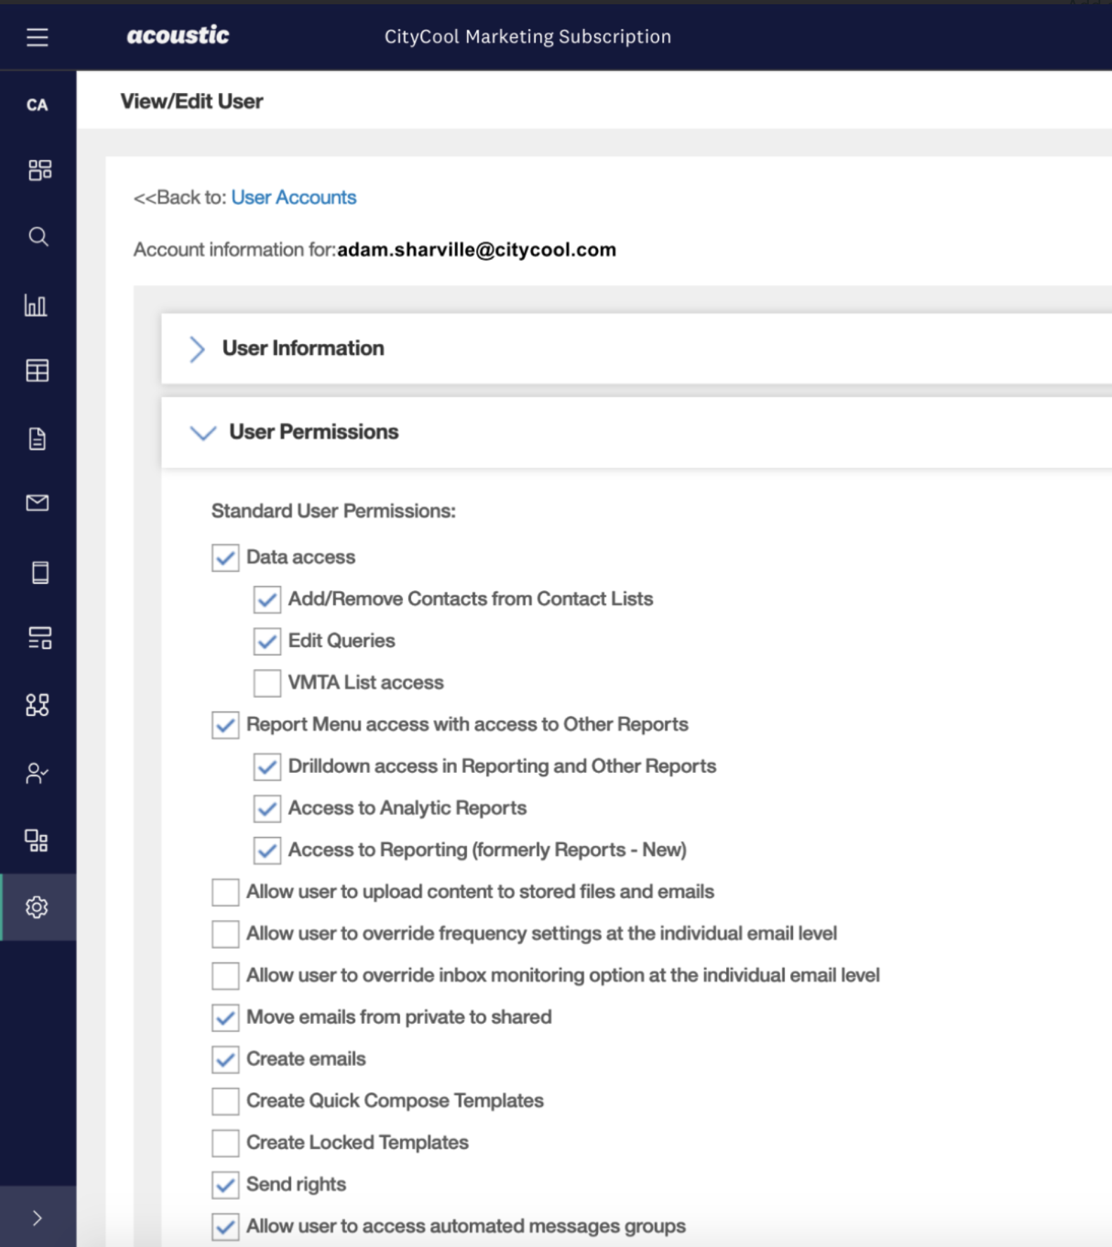1112x1247 pixels.
Task: Open the user-check contacts sidebar icon
Action: coord(37,773)
